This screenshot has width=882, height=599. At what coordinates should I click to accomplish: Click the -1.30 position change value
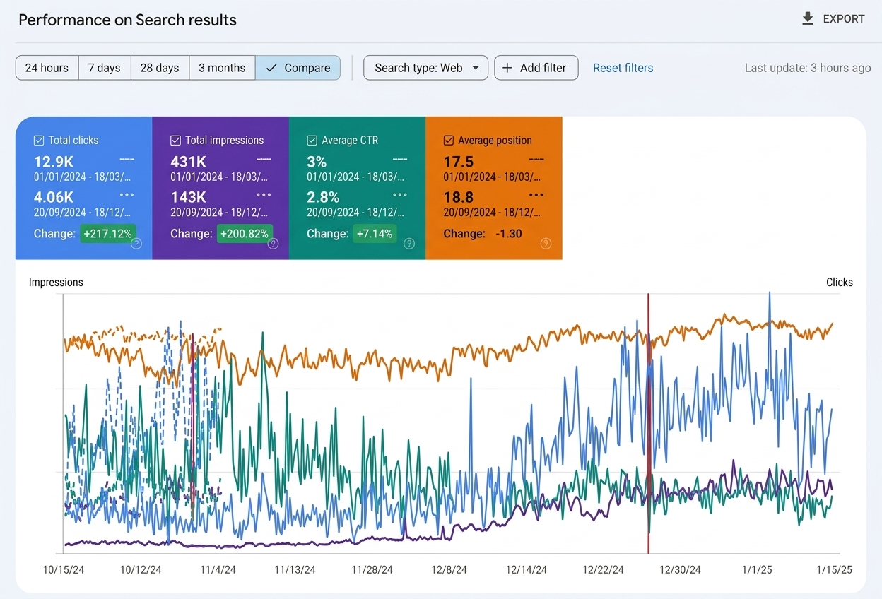(x=507, y=233)
